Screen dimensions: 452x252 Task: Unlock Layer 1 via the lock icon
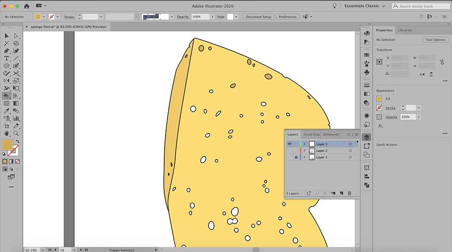(x=296, y=157)
